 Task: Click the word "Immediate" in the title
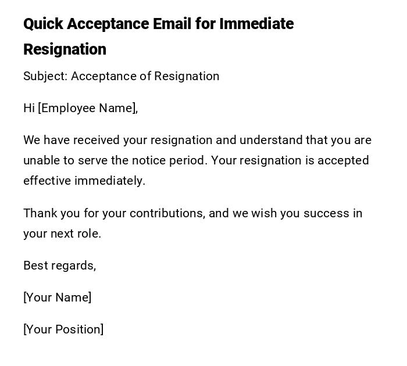point(256,24)
